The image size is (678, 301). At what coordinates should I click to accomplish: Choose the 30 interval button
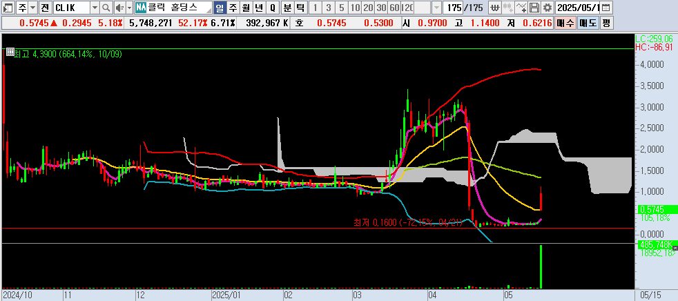click(381, 8)
